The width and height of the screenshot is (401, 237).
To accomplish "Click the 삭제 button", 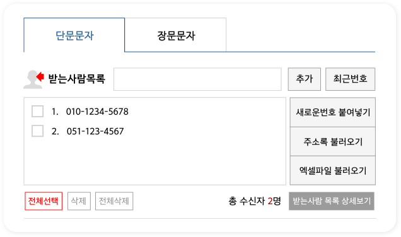I will tap(79, 201).
